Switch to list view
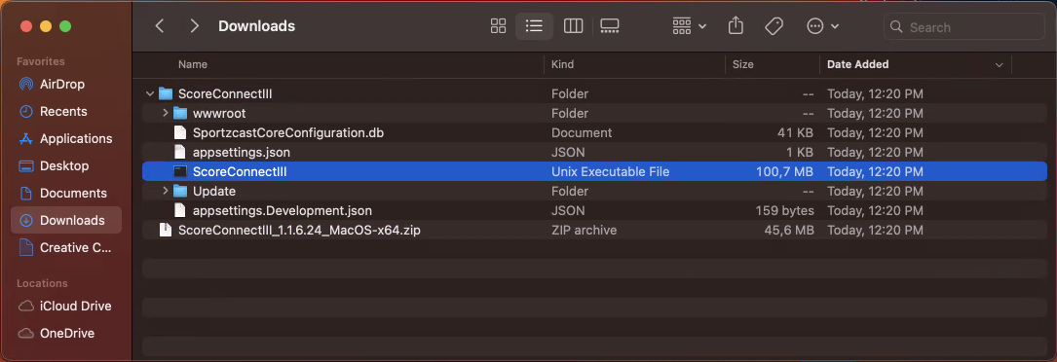Viewport: 1057px width, 362px height. click(x=534, y=26)
